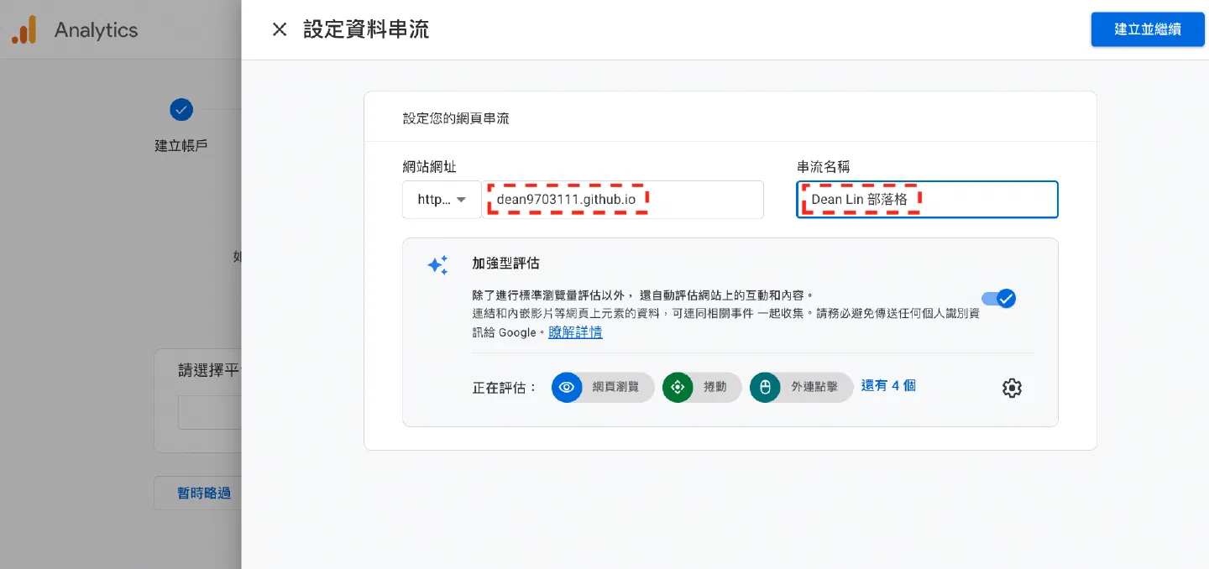Click the 建立帳戶 step label

click(x=181, y=145)
